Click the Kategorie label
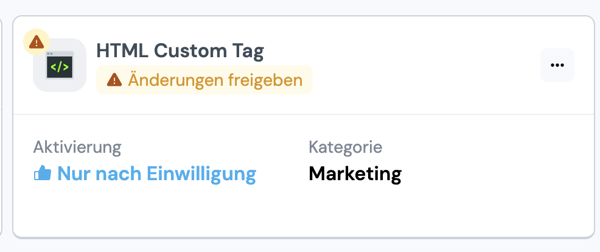The height and width of the screenshot is (252, 600). click(x=345, y=147)
